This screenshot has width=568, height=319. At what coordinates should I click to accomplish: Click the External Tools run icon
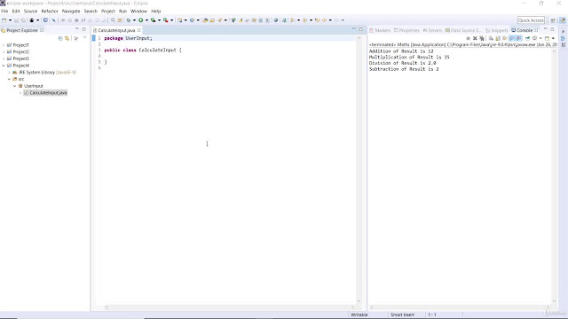[166, 20]
